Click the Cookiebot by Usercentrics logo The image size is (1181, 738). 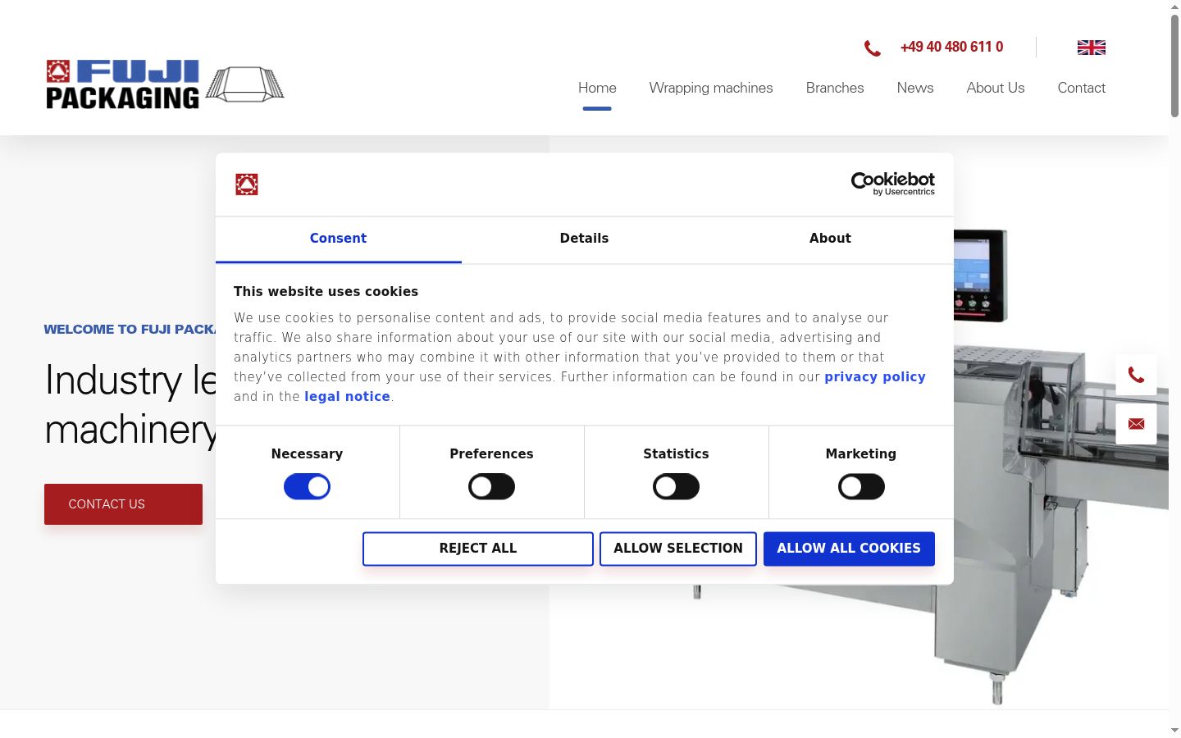[892, 184]
